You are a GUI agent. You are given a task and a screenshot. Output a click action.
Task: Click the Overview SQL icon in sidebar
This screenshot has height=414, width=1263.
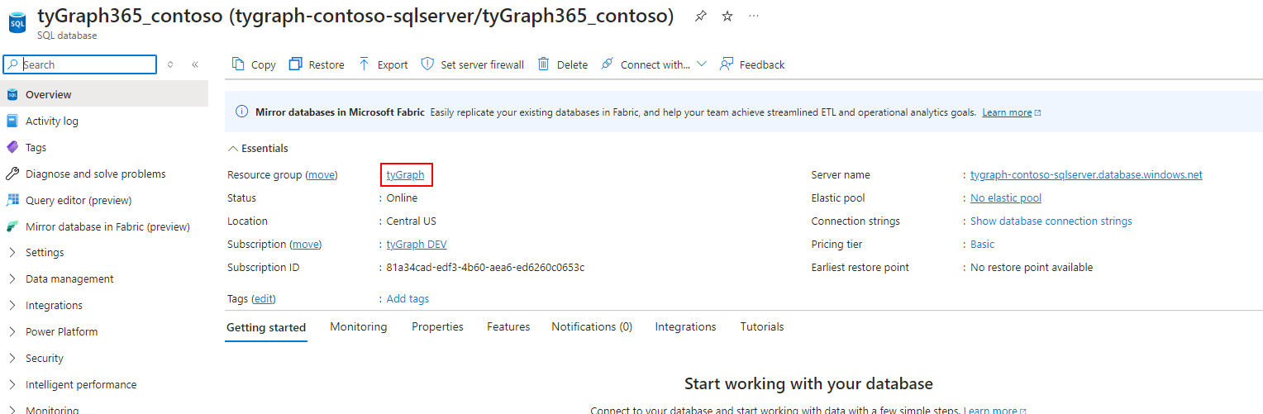tap(12, 94)
